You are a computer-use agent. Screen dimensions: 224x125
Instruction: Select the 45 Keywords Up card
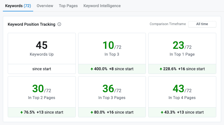click(42, 53)
